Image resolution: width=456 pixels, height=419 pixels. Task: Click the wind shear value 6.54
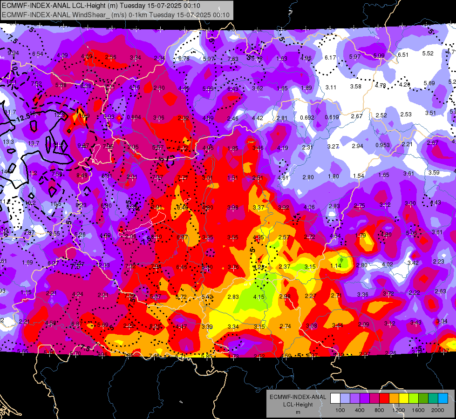click(38, 54)
